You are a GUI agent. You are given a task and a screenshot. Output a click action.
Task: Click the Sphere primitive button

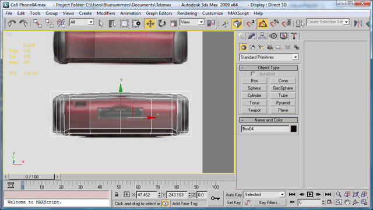(254, 88)
